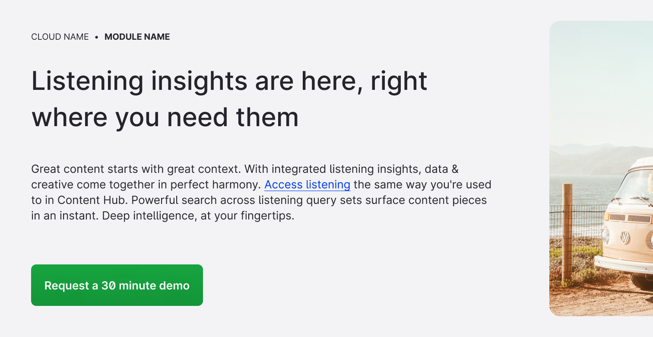Click the bullet separator in the breadcrumb

[96, 37]
